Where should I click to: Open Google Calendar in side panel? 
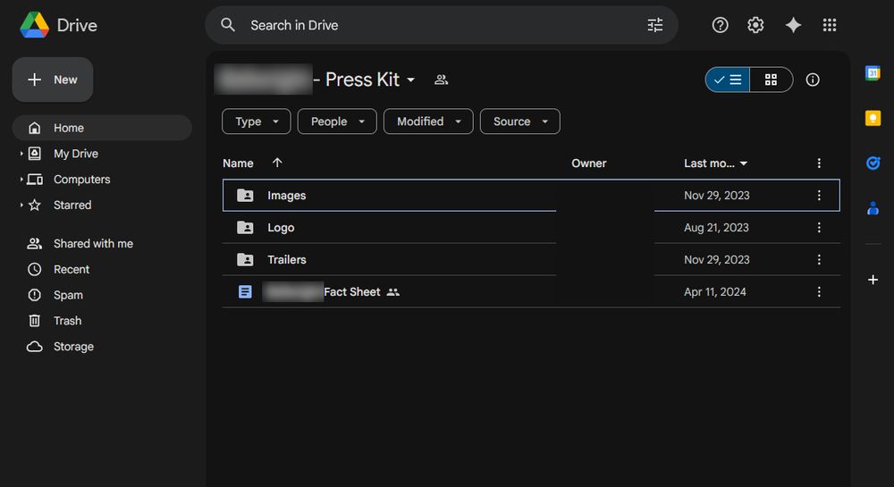pos(873,73)
